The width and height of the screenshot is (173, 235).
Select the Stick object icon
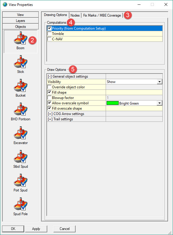click(20, 62)
